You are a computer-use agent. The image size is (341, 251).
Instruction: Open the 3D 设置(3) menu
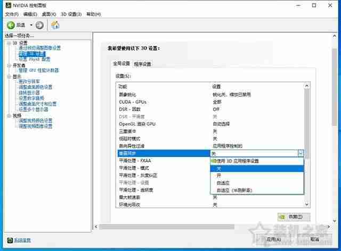[x=71, y=14]
